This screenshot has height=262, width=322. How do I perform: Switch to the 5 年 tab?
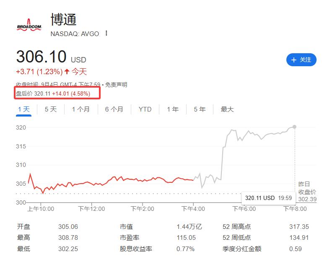[200, 109]
